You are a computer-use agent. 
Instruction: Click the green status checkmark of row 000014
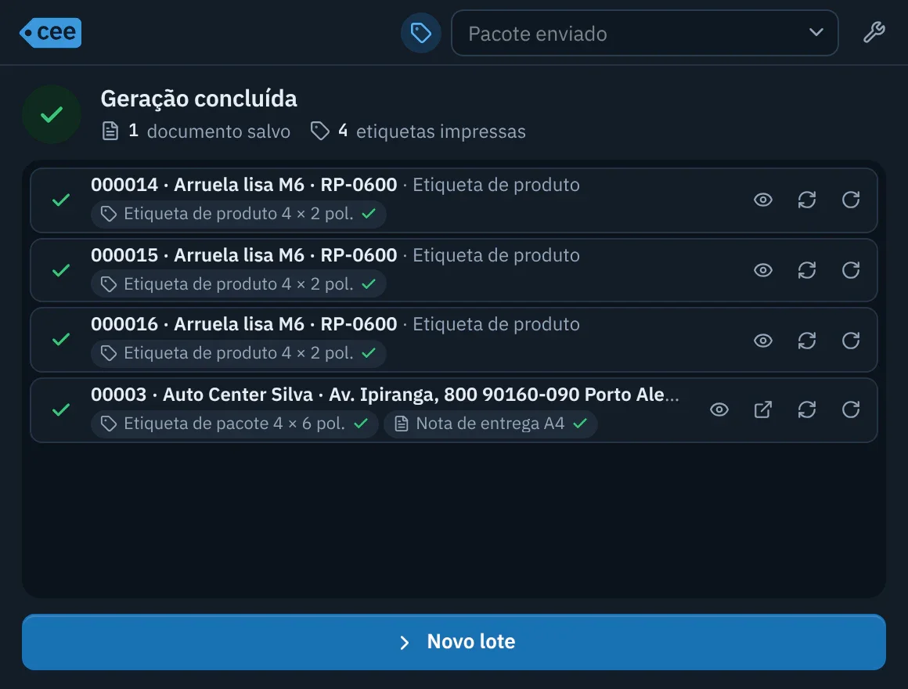pyautogui.click(x=61, y=200)
